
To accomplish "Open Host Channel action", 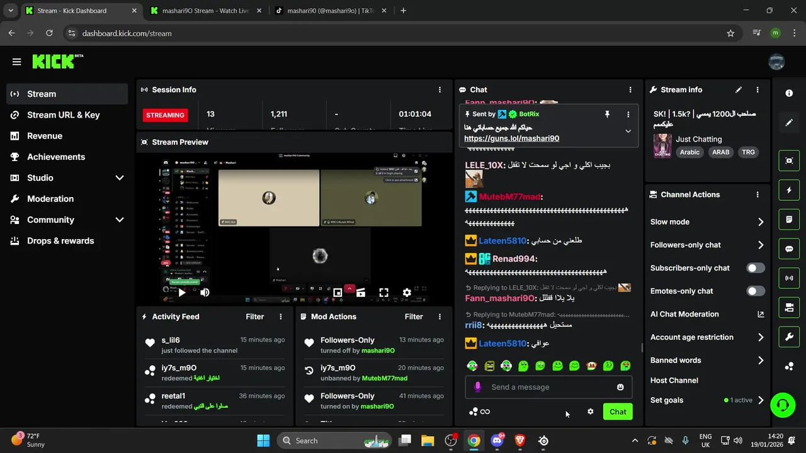I will pos(674,381).
